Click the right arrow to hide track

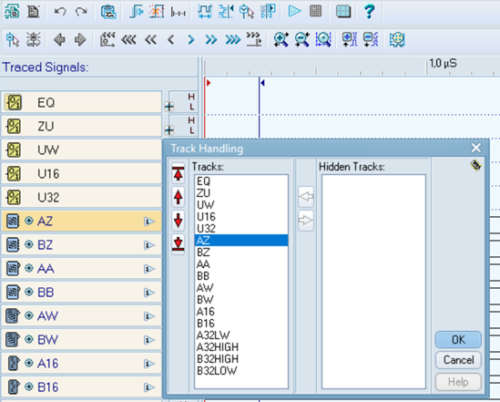[306, 221]
